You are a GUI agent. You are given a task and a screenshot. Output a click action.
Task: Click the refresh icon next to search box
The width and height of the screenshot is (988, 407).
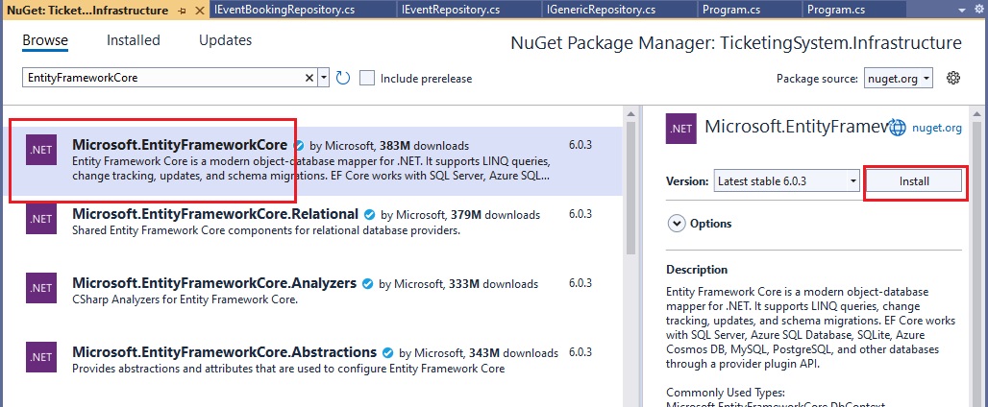coord(343,78)
